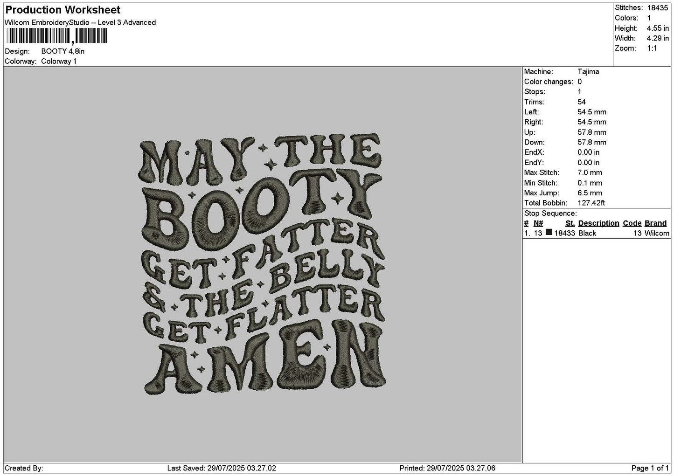The image size is (674, 476).
Task: Click the embroidery design preview image
Action: pyautogui.click(x=263, y=264)
